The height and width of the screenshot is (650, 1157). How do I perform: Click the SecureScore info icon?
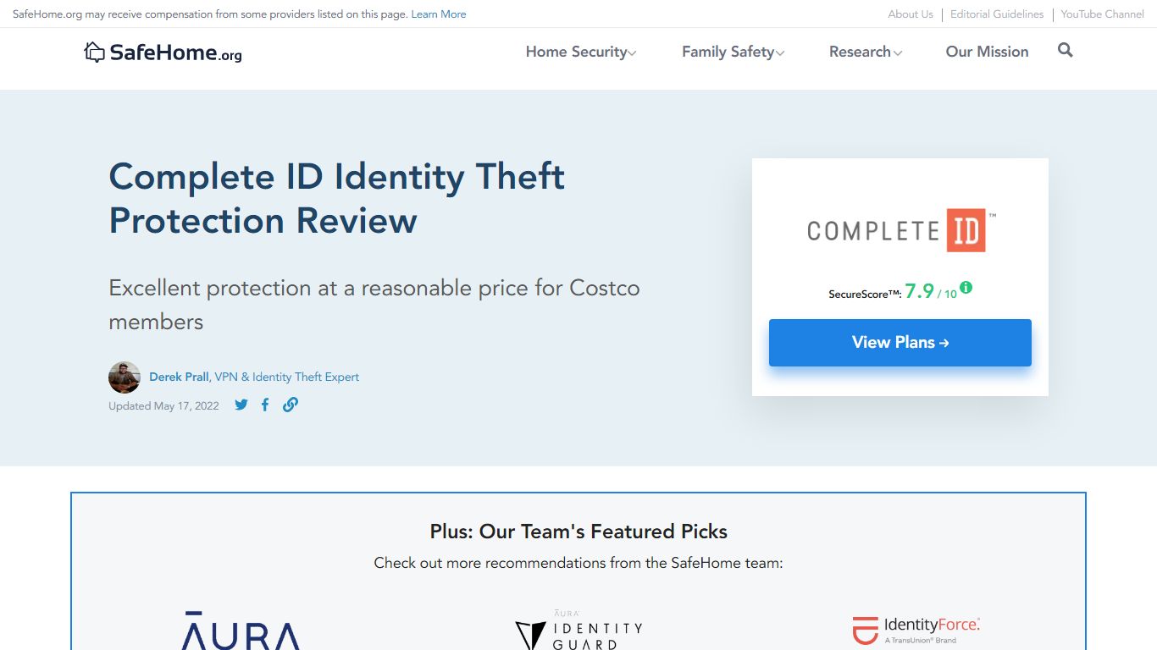click(966, 288)
